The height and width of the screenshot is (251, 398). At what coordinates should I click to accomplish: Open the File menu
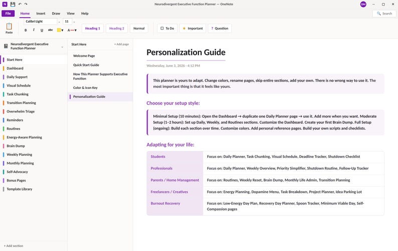tap(8, 13)
